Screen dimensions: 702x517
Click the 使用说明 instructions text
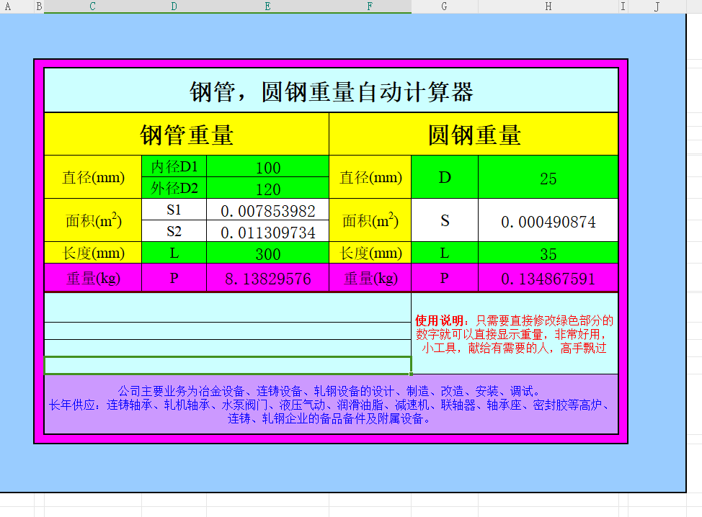point(515,334)
